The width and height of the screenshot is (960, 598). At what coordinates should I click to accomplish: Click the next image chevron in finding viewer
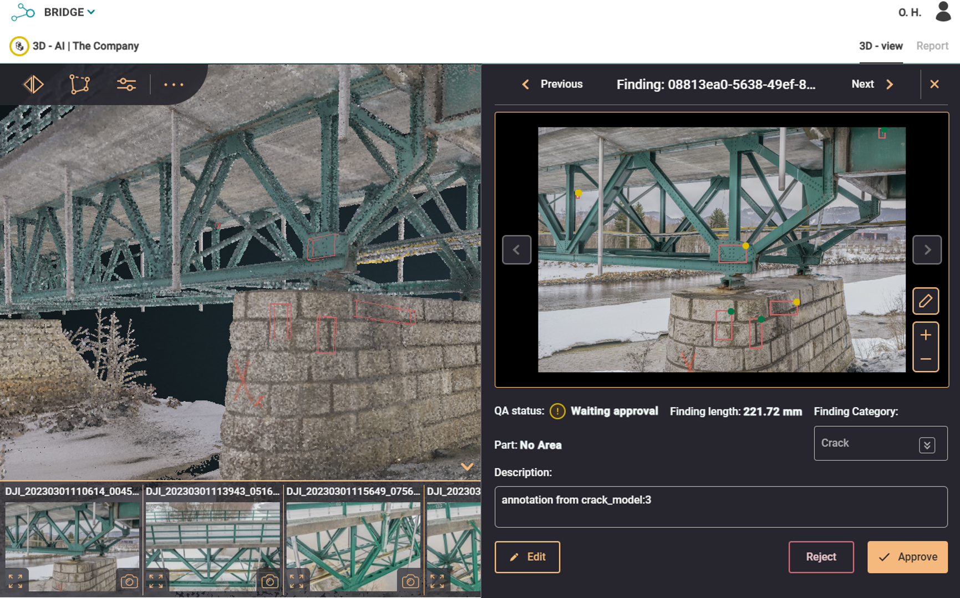[928, 250]
